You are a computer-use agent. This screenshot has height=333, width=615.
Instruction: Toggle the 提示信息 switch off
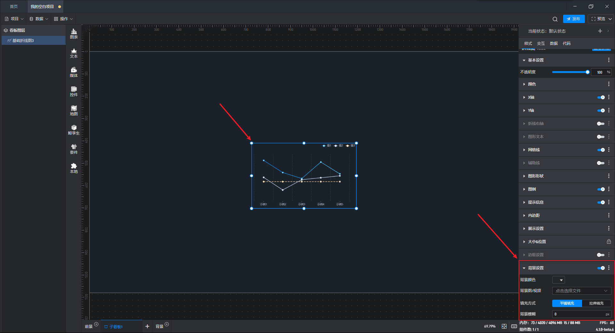click(601, 202)
